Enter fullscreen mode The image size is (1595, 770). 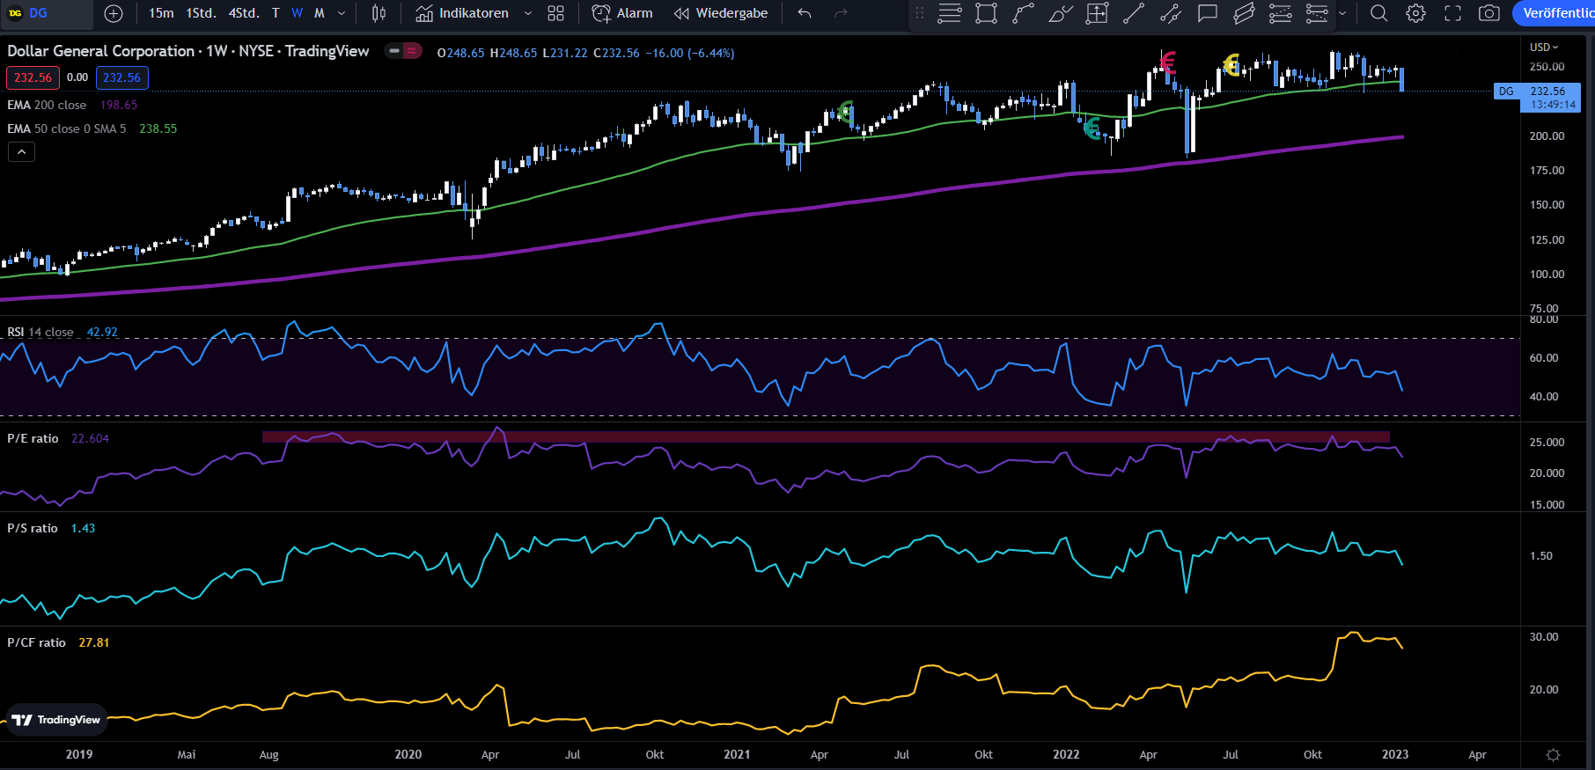click(1452, 13)
